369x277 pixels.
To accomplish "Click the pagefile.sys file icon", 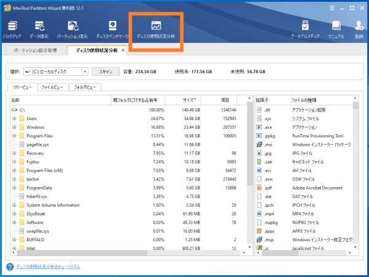I will (x=22, y=145).
